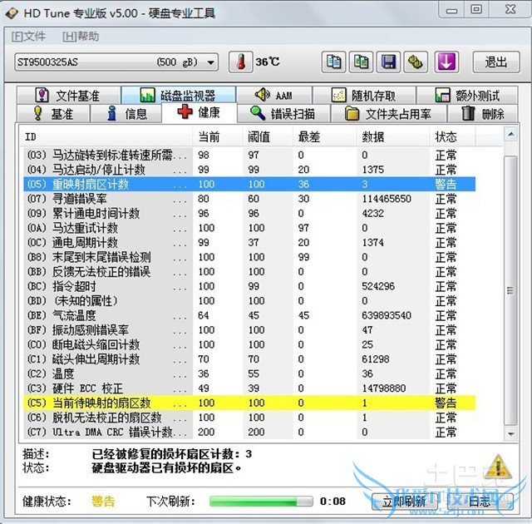
Task: Open the [H]帮助 menu
Action: pos(81,37)
